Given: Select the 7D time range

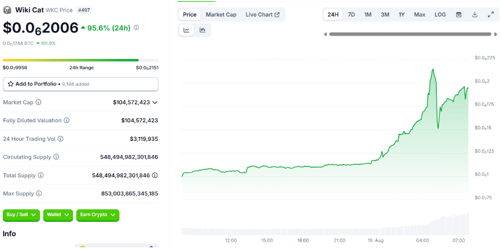Looking at the screenshot, I should tap(351, 14).
